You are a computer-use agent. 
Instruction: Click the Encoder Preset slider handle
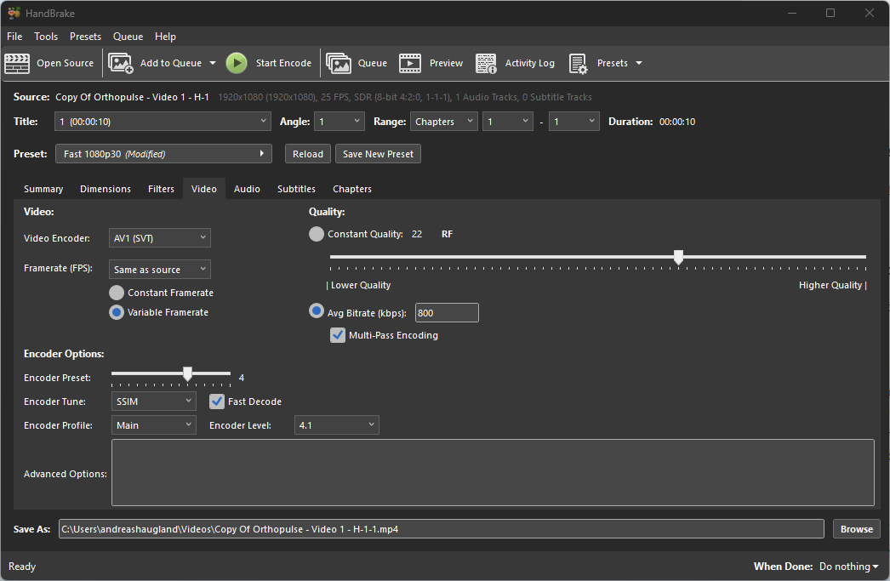(x=187, y=373)
